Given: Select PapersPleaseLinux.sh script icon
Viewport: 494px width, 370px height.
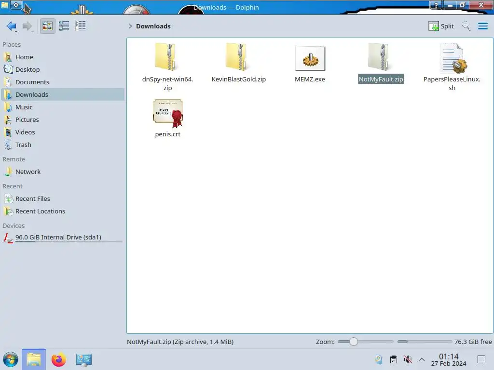Looking at the screenshot, I should click(x=453, y=58).
